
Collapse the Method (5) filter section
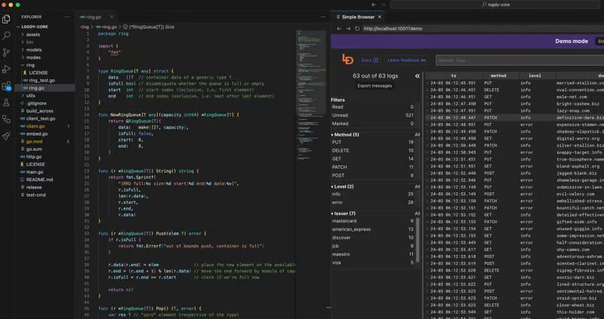point(346,135)
